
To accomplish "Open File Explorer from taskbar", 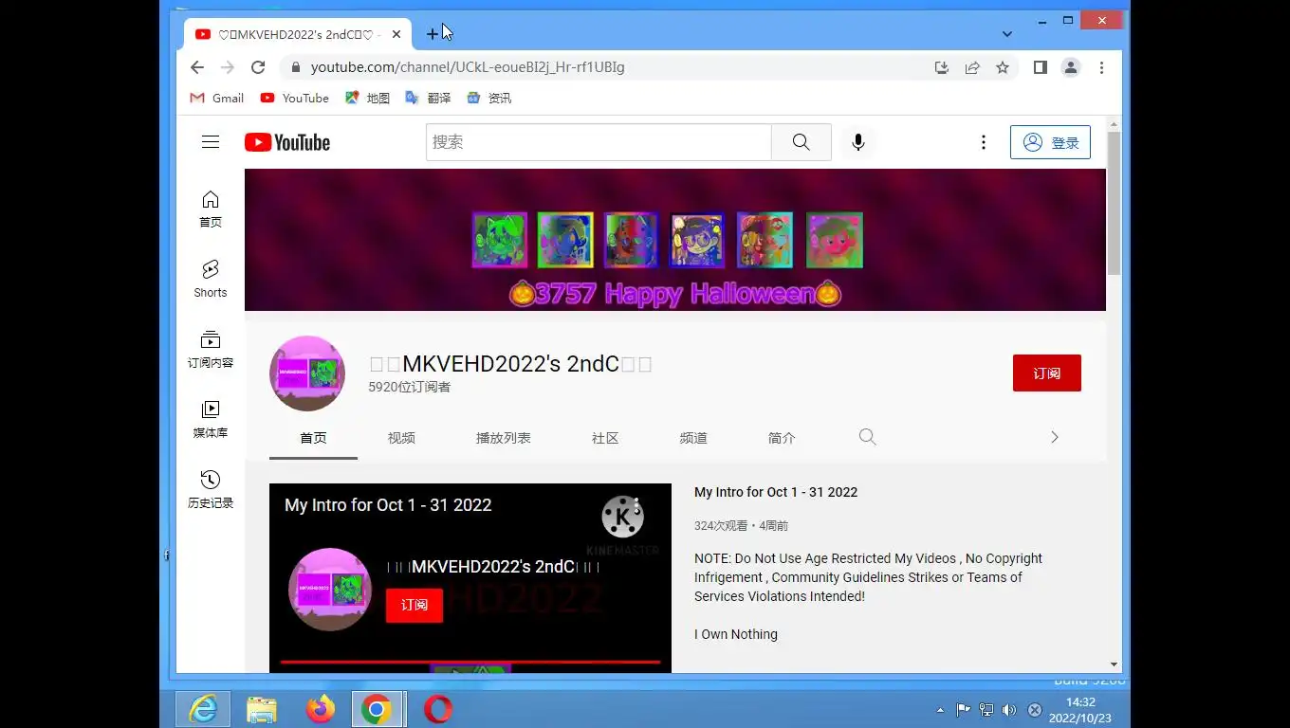I will [262, 709].
